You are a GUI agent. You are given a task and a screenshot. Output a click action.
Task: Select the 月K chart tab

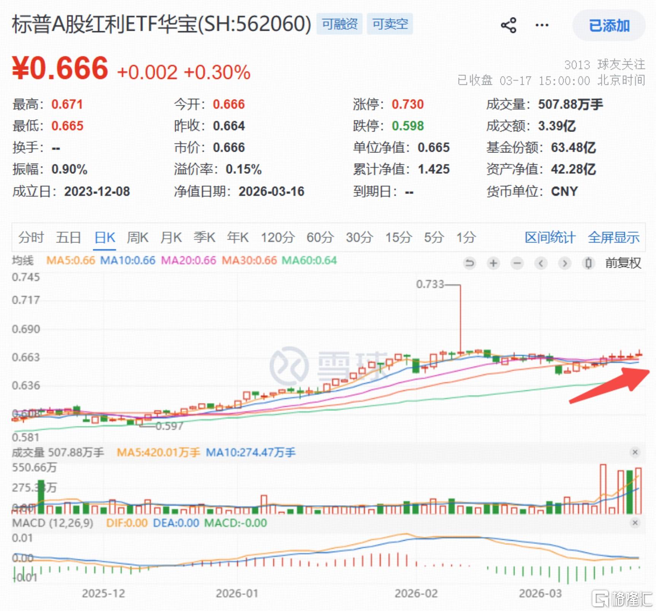(x=171, y=237)
